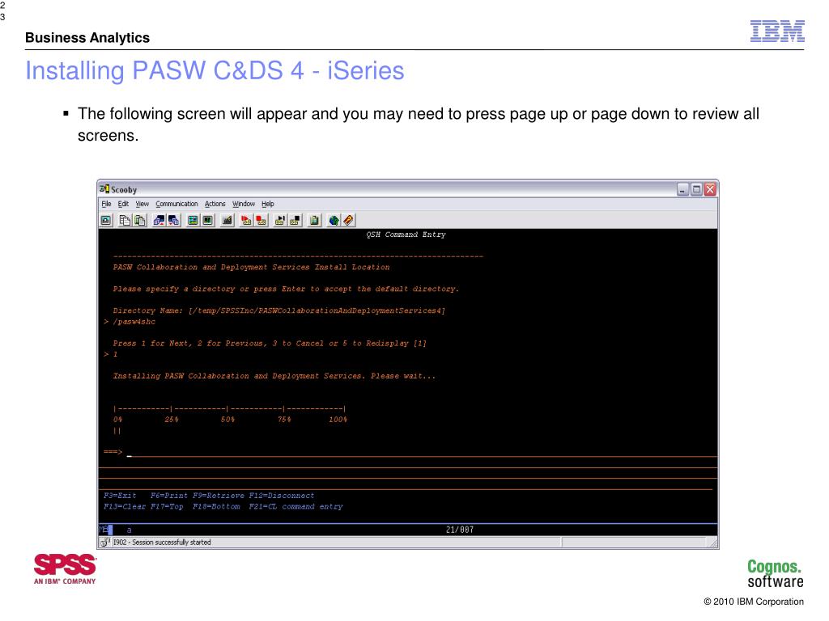
Task: Stop macro recording from the toolbar
Action: click(x=261, y=221)
